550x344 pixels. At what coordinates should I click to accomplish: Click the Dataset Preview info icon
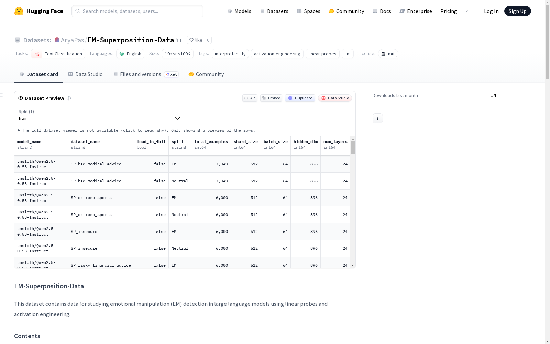point(69,98)
